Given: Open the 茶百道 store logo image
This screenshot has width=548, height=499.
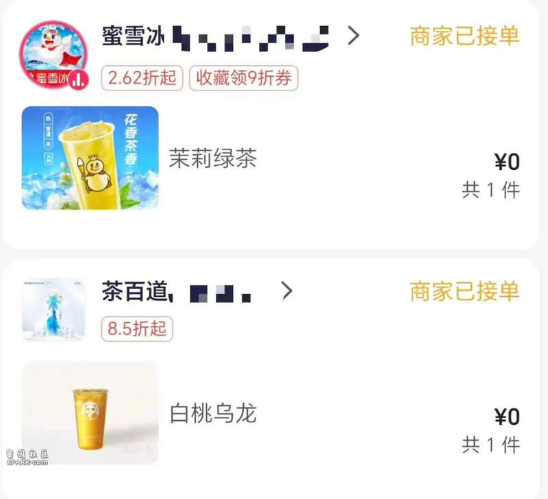Looking at the screenshot, I should coord(53,310).
